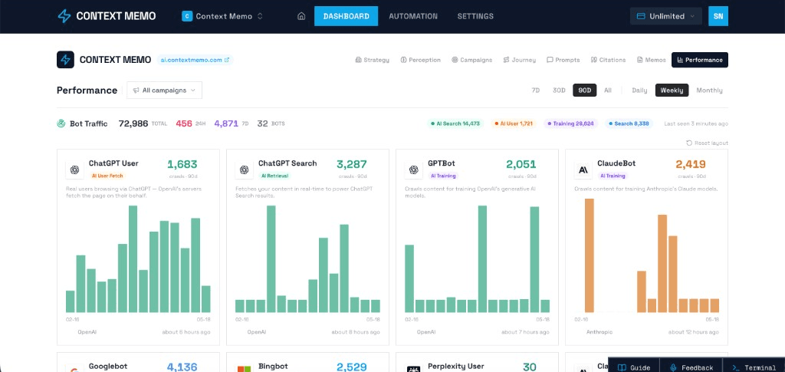This screenshot has width=785, height=372.
Task: Open the Campaigns tab
Action: click(471, 60)
